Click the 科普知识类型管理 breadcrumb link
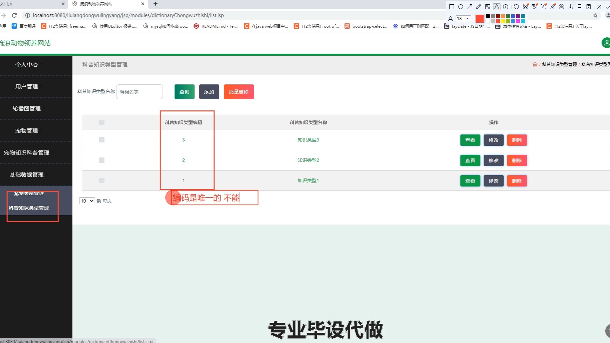The height and width of the screenshot is (343, 610). coord(559,64)
